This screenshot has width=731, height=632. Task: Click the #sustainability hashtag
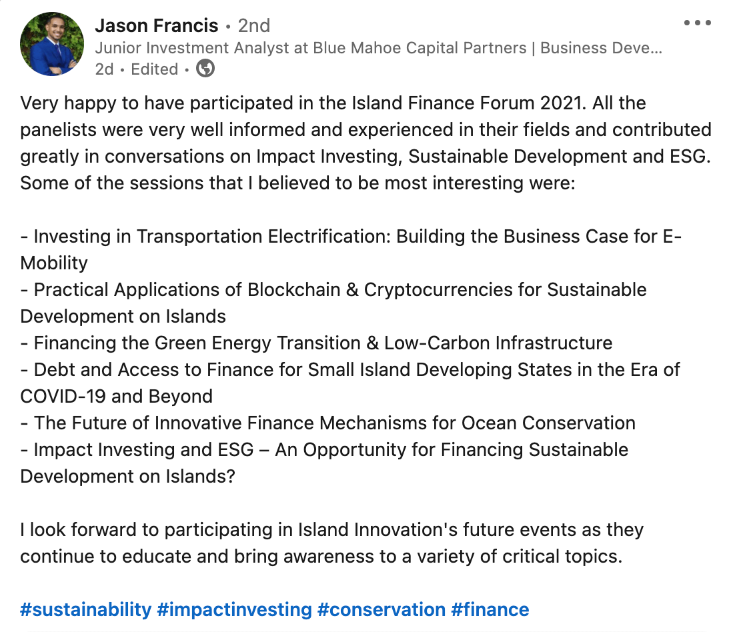pos(86,609)
